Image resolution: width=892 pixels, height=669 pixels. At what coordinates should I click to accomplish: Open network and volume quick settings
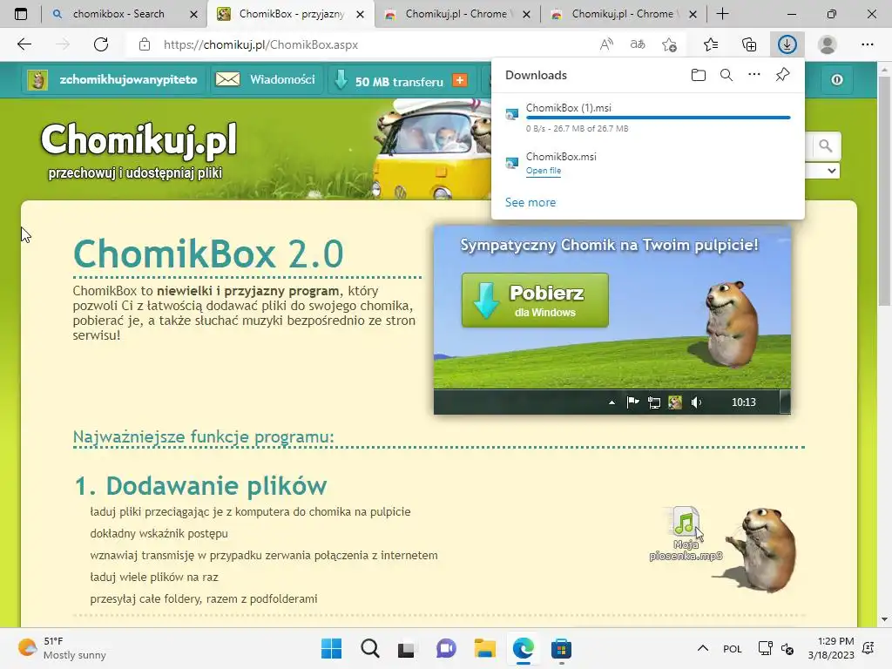point(776,648)
